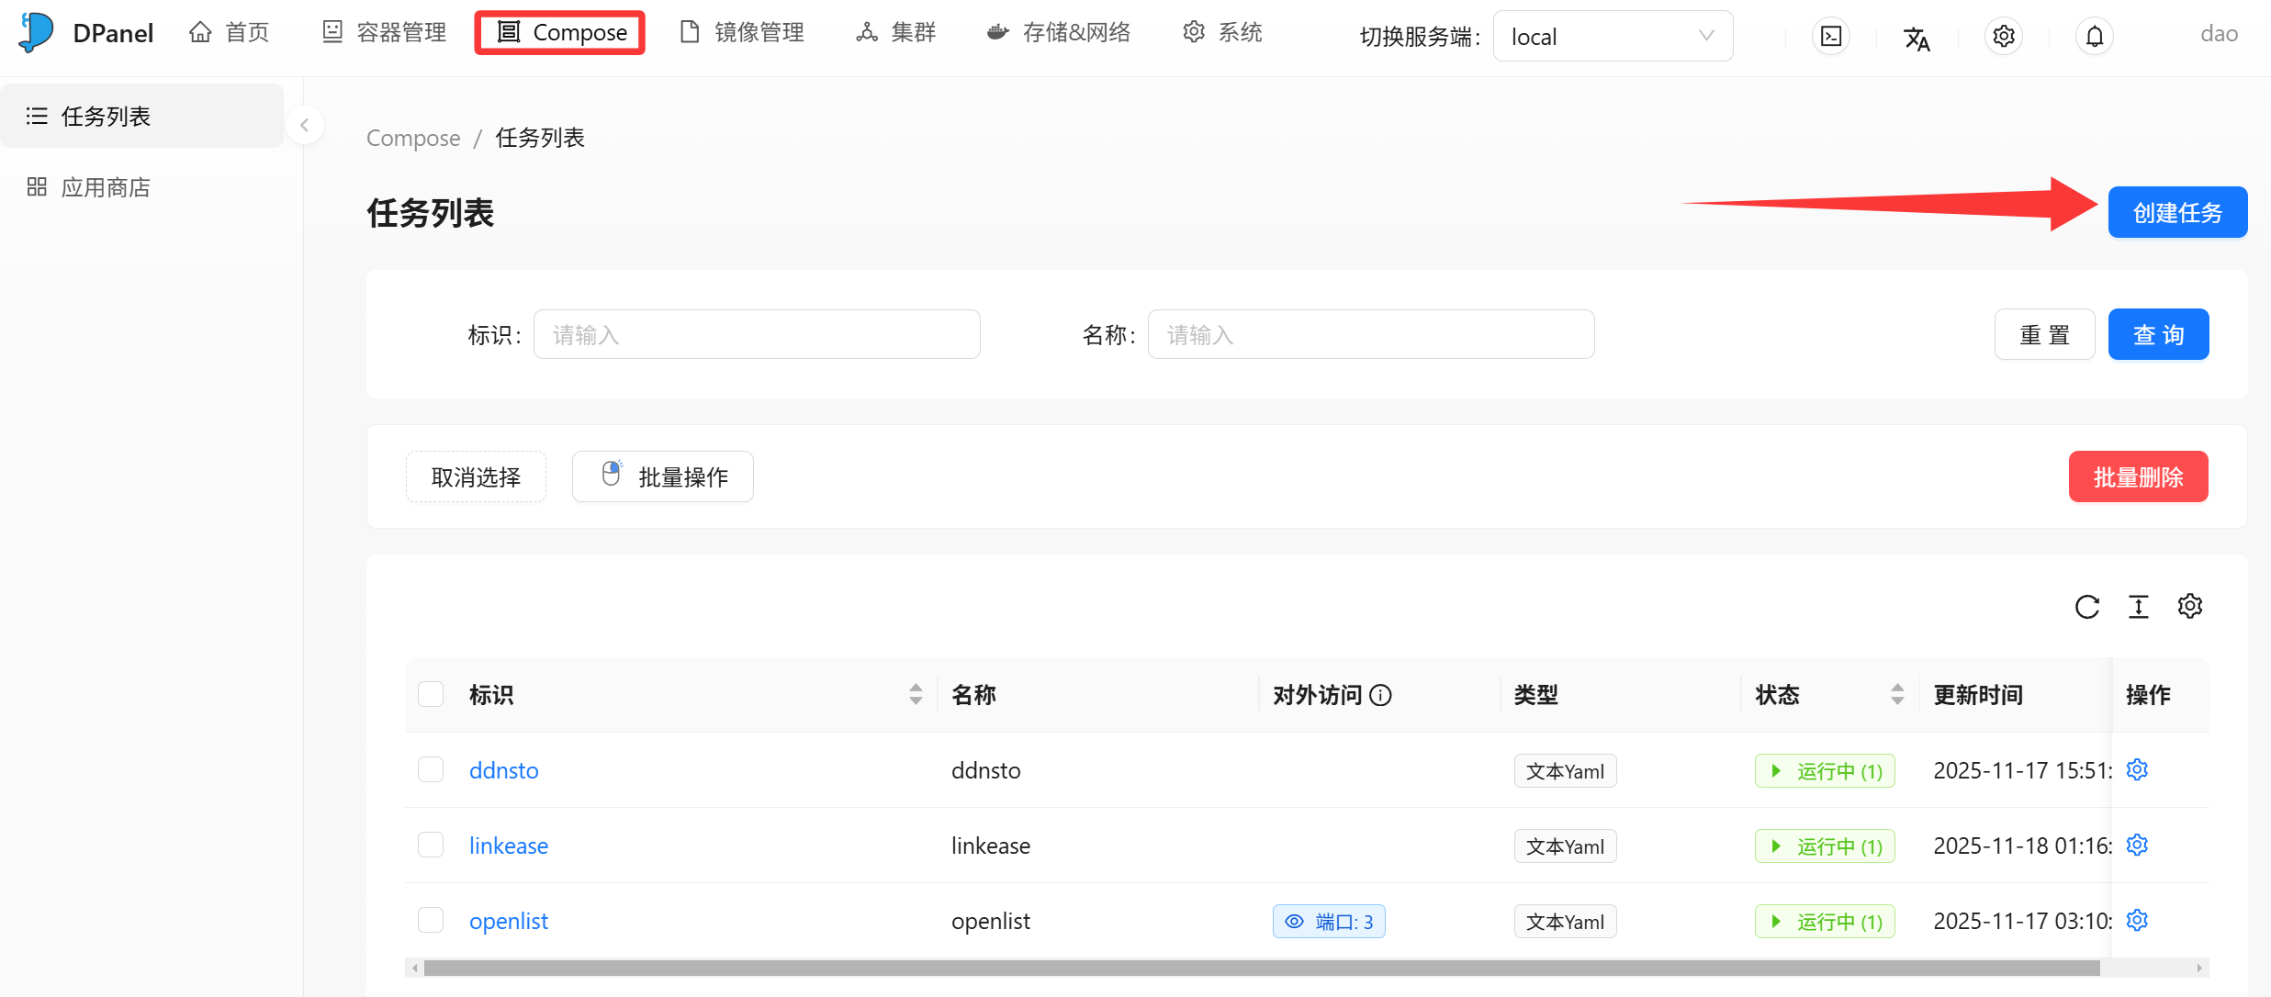
Task: Open actions gear for ddnsto row
Action: tap(2137, 769)
